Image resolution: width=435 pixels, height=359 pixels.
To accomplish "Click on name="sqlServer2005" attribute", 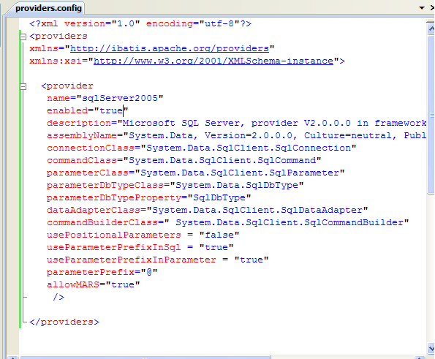I will (105, 98).
